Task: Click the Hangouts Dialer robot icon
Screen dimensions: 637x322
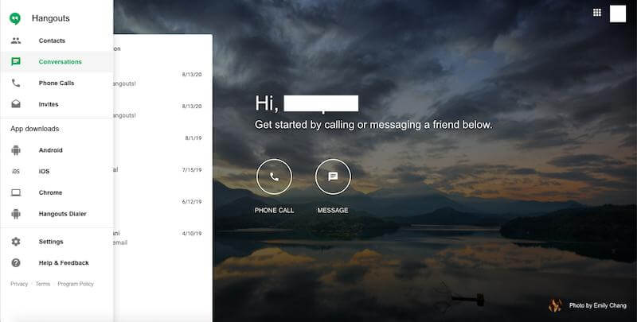Action: 16,214
